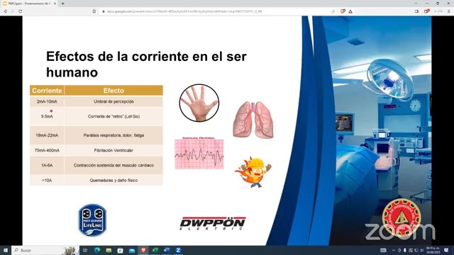Click the open hand image in the circle

[199, 103]
